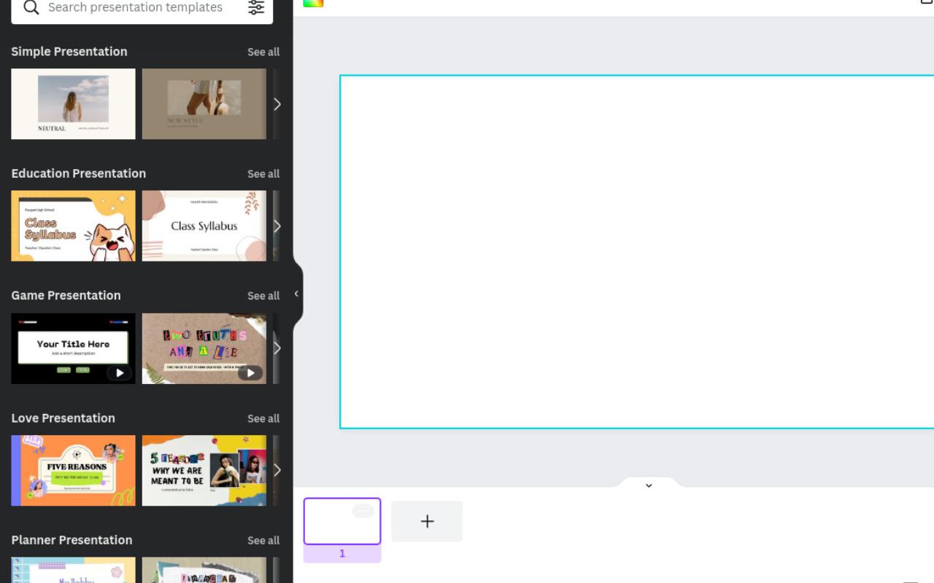The width and height of the screenshot is (934, 583).
Task: See all Education Presentation templates
Action: [x=263, y=173]
